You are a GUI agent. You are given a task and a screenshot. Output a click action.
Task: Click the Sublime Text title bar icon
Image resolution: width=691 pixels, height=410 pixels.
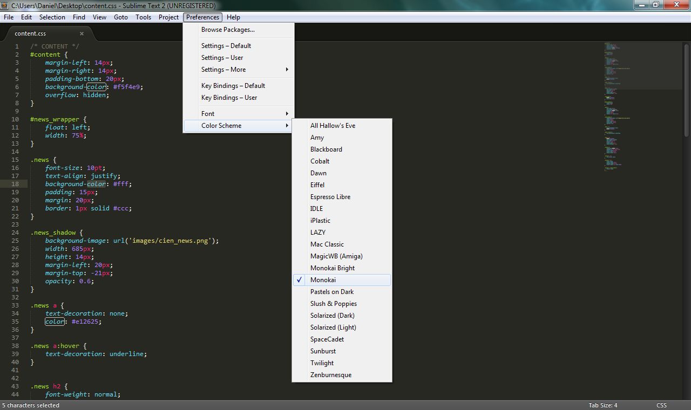point(5,5)
